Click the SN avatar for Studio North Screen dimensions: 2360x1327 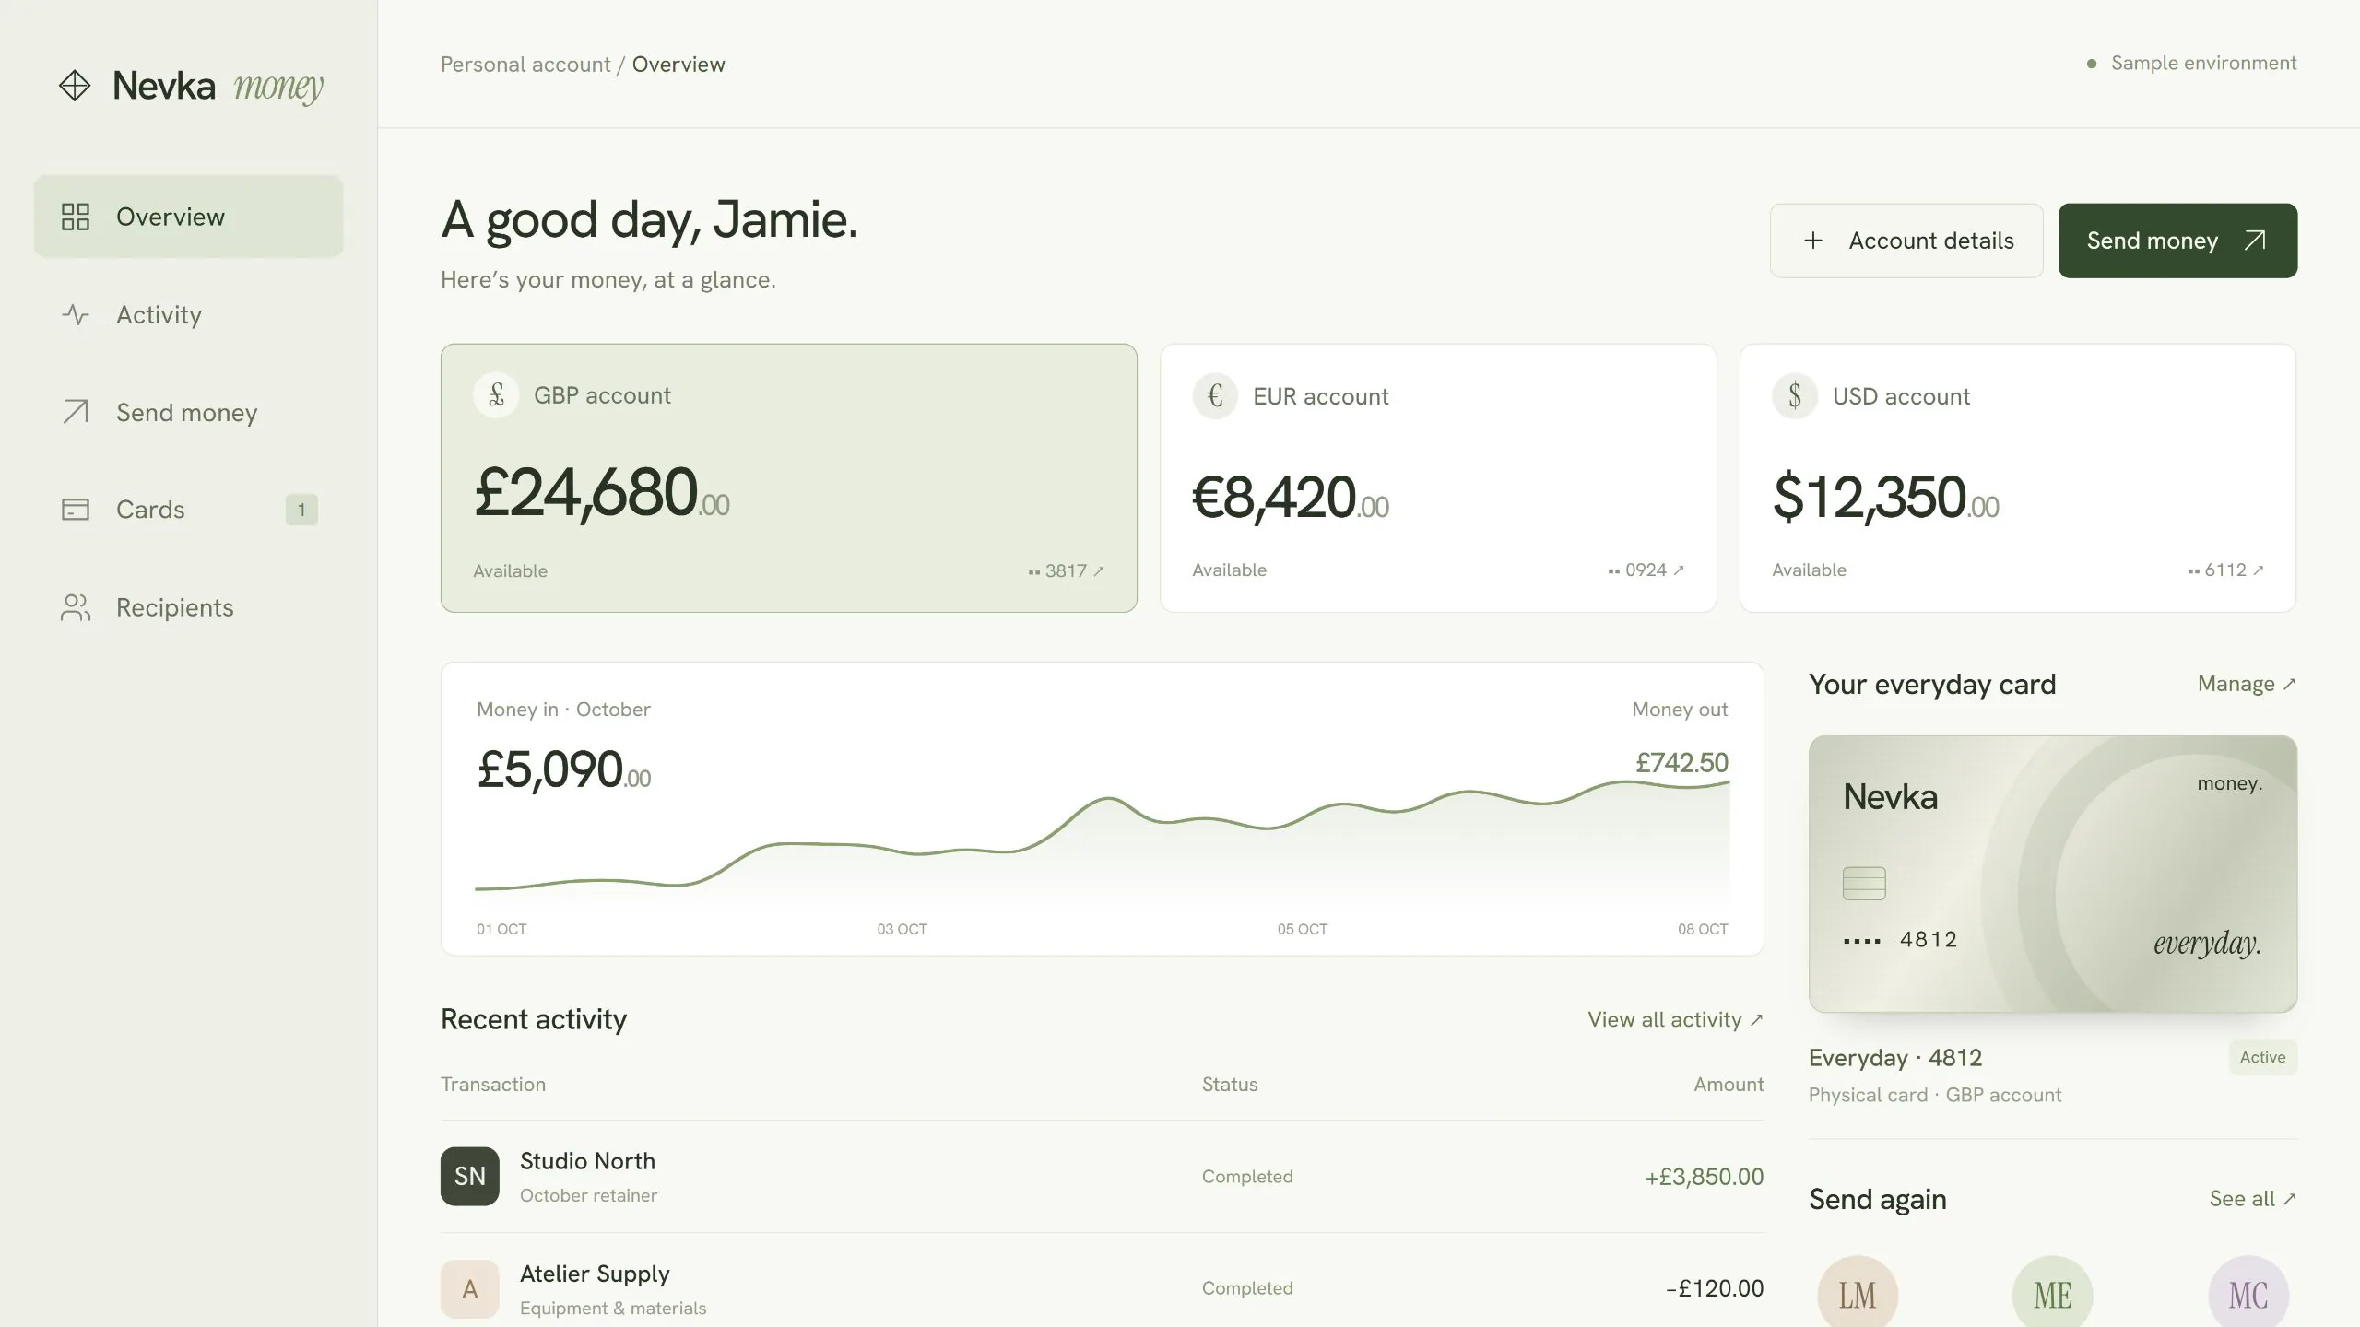pyautogui.click(x=470, y=1176)
